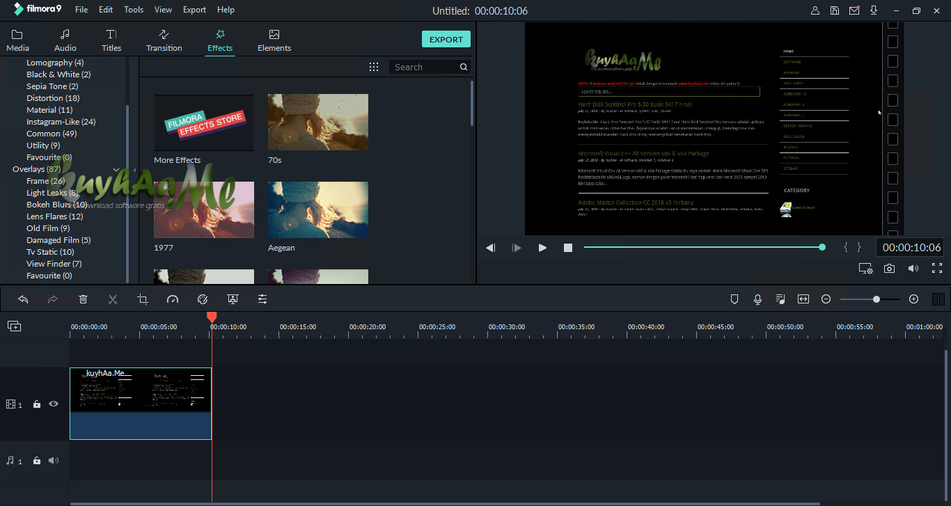Screen dimensions: 951x506
Task: Select the video clip on the timeline
Action: [141, 404]
